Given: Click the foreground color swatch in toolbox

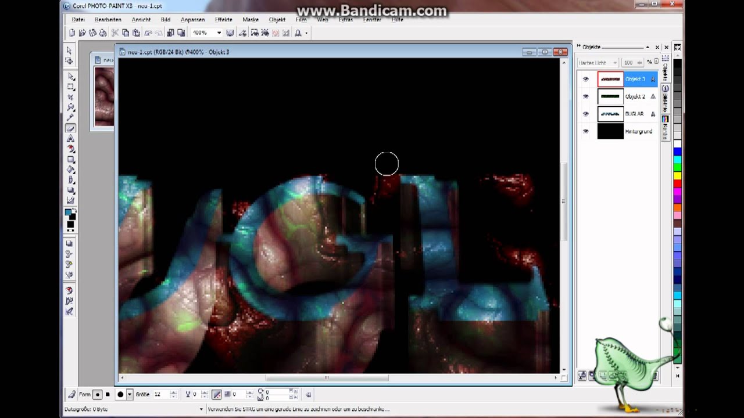Looking at the screenshot, I should 69,212.
